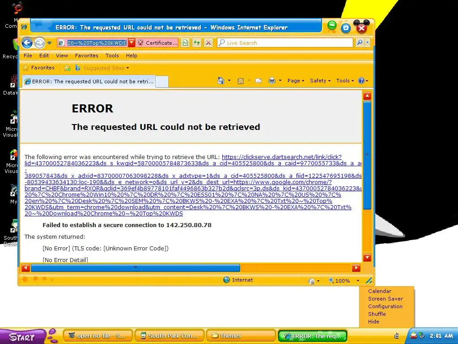This screenshot has height=344, width=458.
Task: Go to Home page icon
Action: pyautogui.click(x=221, y=81)
